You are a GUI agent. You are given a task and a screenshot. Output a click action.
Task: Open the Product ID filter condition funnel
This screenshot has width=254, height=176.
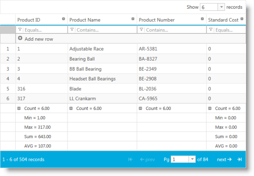coord(20,29)
